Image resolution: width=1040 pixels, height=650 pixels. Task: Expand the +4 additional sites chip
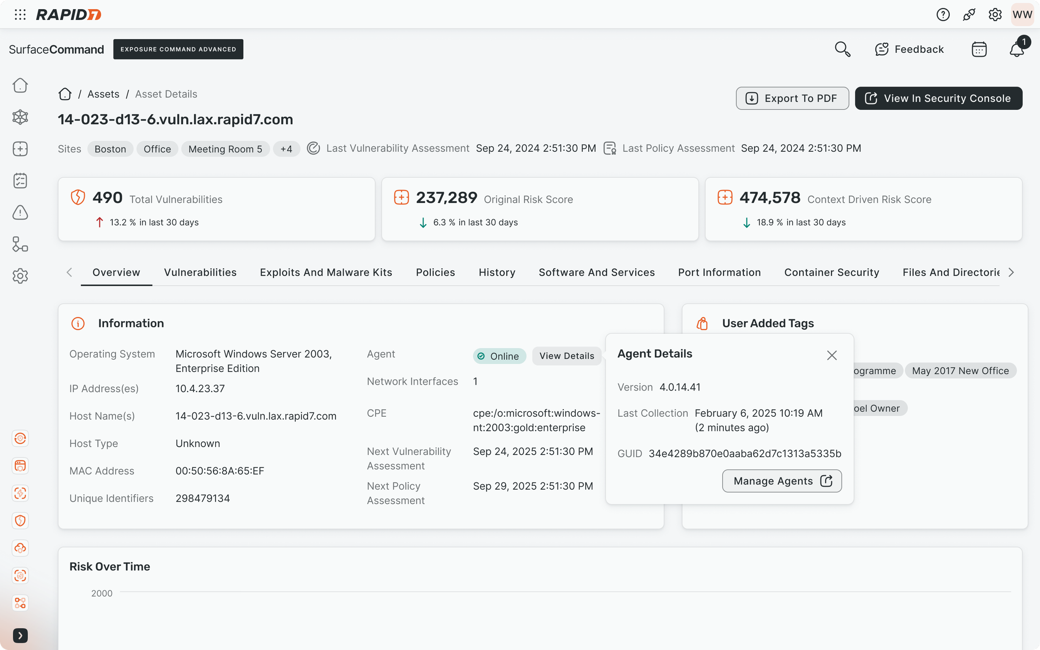pos(286,149)
